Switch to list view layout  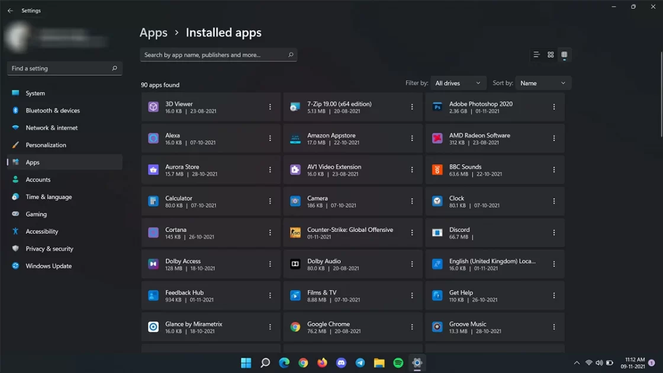pos(536,54)
